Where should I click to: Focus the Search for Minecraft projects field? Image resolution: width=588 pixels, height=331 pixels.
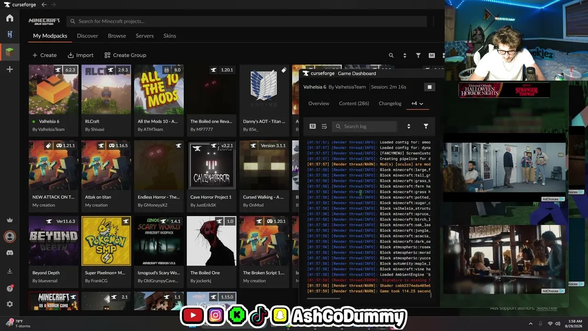click(x=247, y=21)
